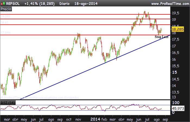Click the mar label at far left of time axis
This screenshot has width=190, height=122.
7,120
